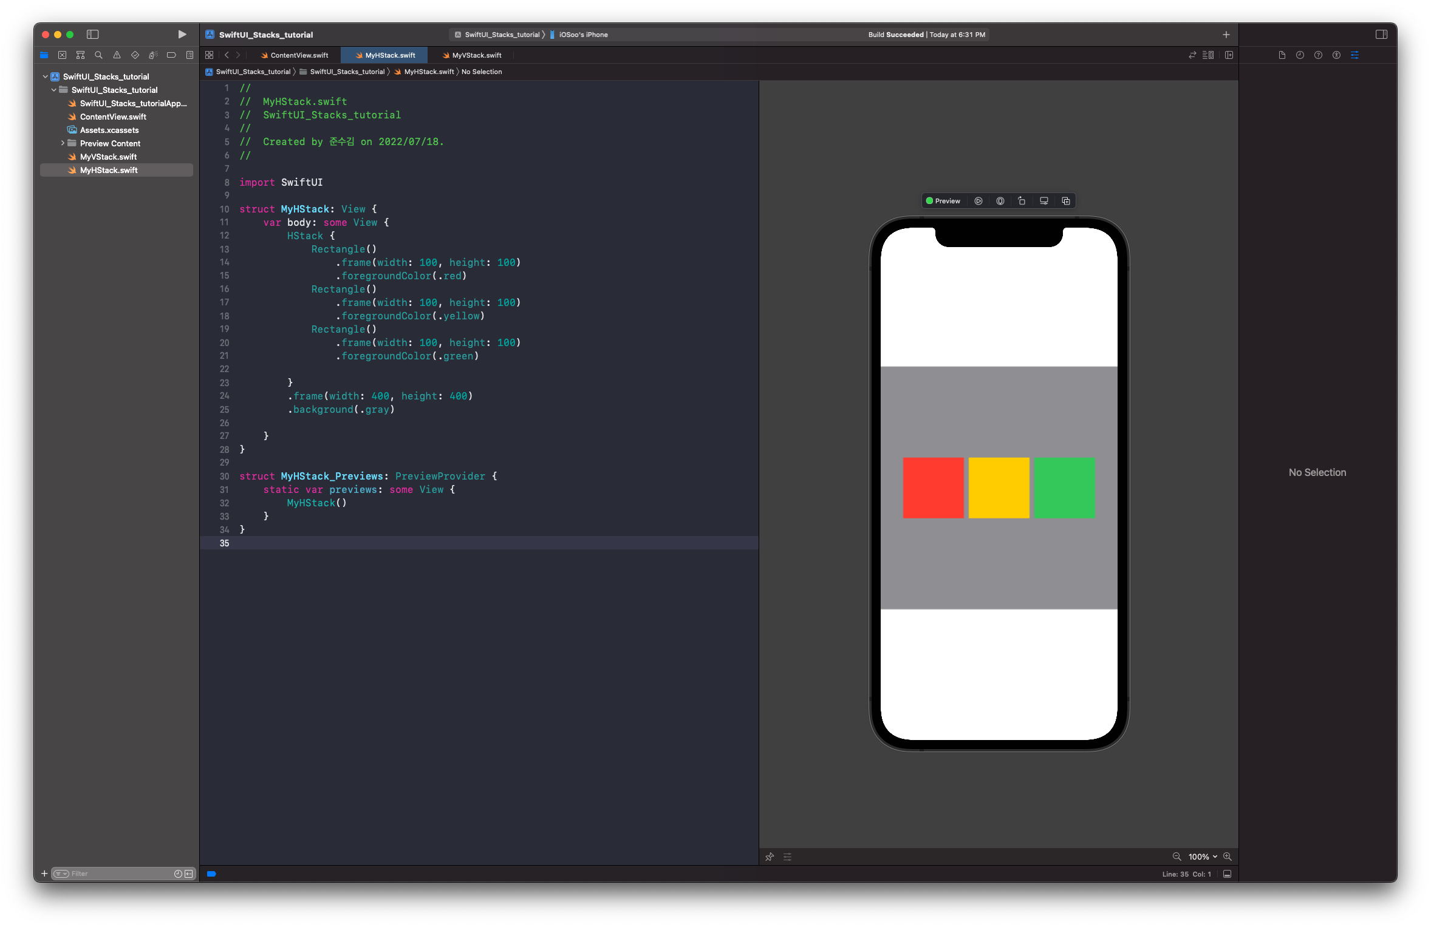The width and height of the screenshot is (1431, 927).
Task: Show the debug navigator spray icon
Action: point(153,55)
